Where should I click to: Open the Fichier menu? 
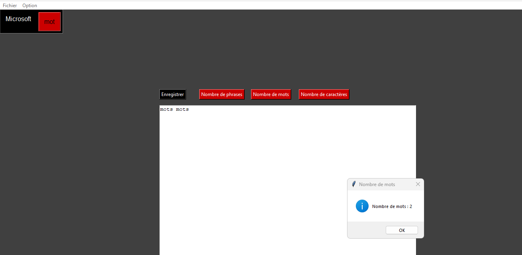point(10,6)
